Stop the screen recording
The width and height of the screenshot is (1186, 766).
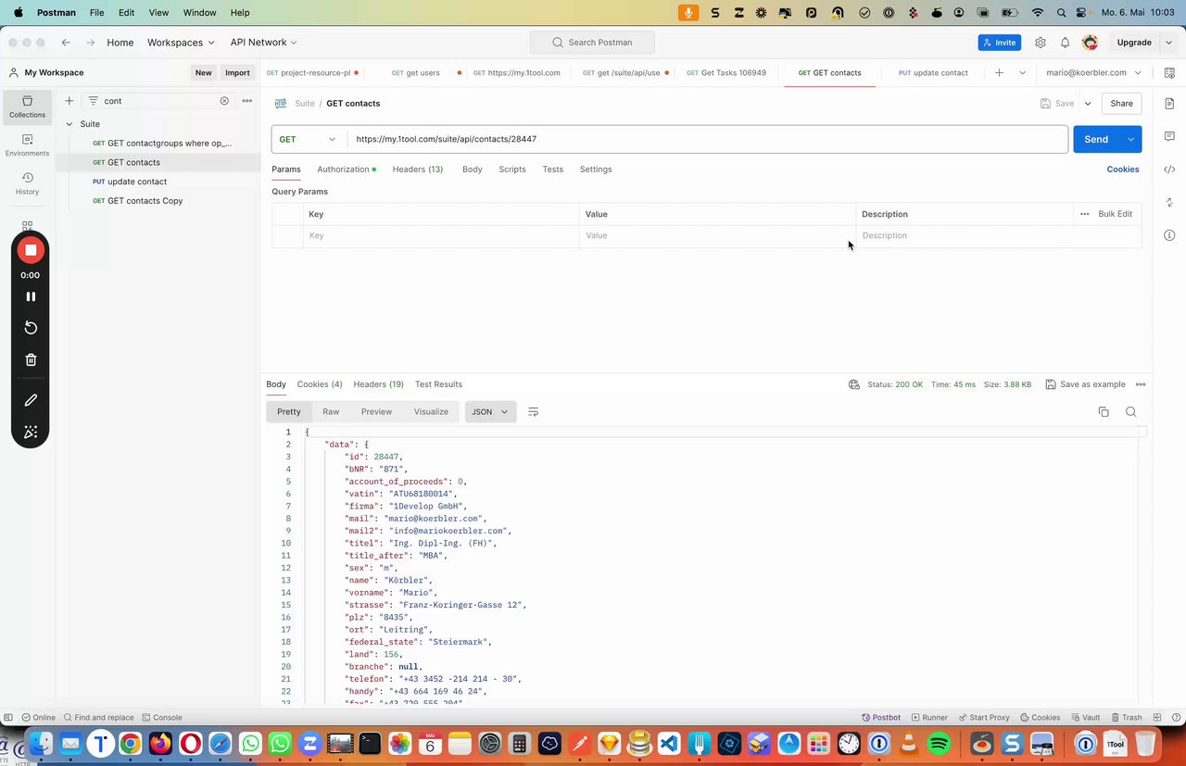pos(31,250)
